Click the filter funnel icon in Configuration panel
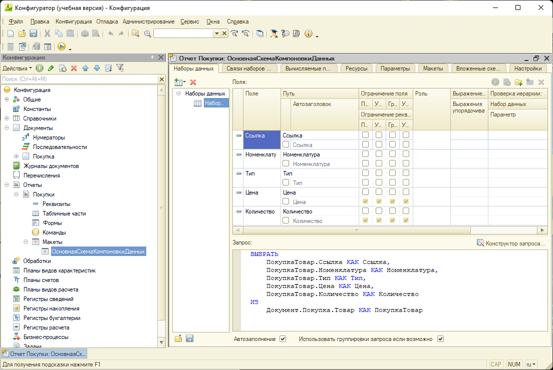Viewport: 553px width, 370px height. [x=120, y=68]
